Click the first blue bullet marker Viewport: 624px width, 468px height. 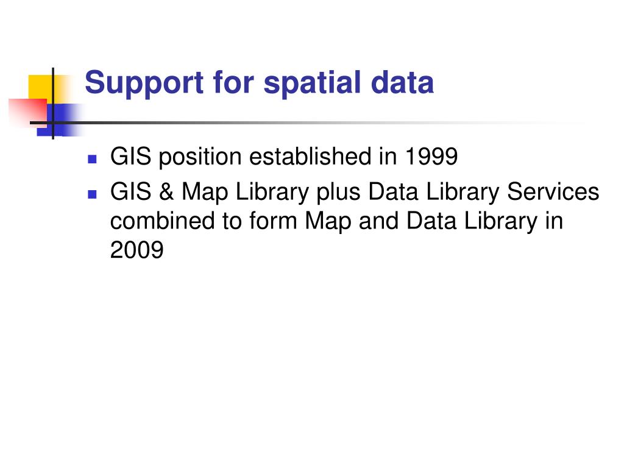(93, 159)
